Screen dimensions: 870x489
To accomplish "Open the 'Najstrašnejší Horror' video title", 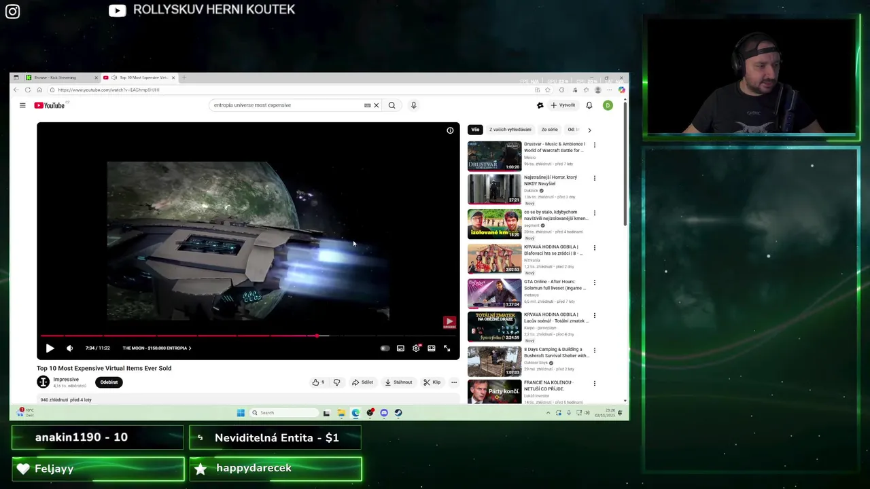I will coord(550,180).
